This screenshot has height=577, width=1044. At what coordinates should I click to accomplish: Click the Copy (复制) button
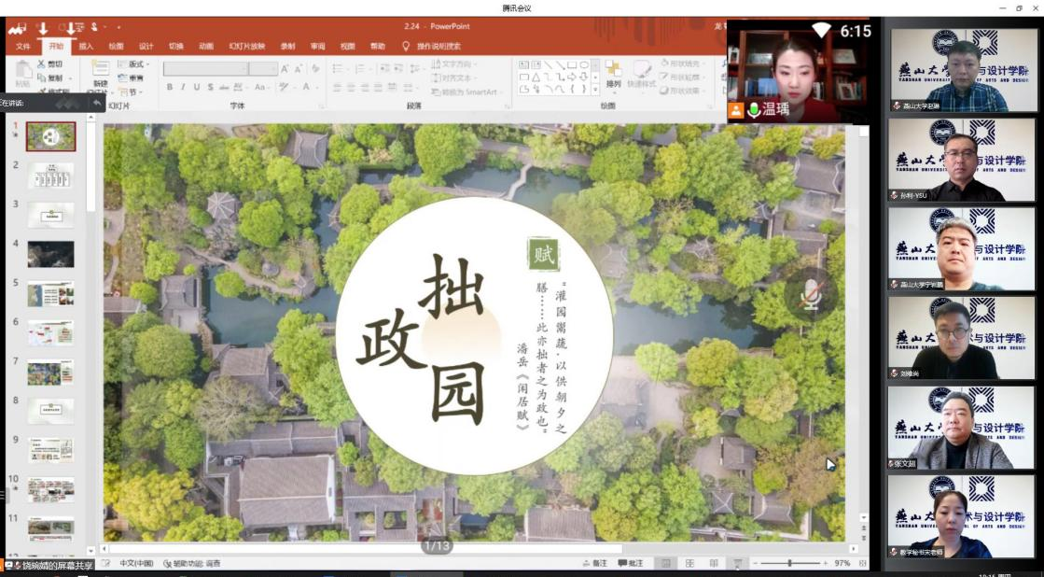[51, 78]
